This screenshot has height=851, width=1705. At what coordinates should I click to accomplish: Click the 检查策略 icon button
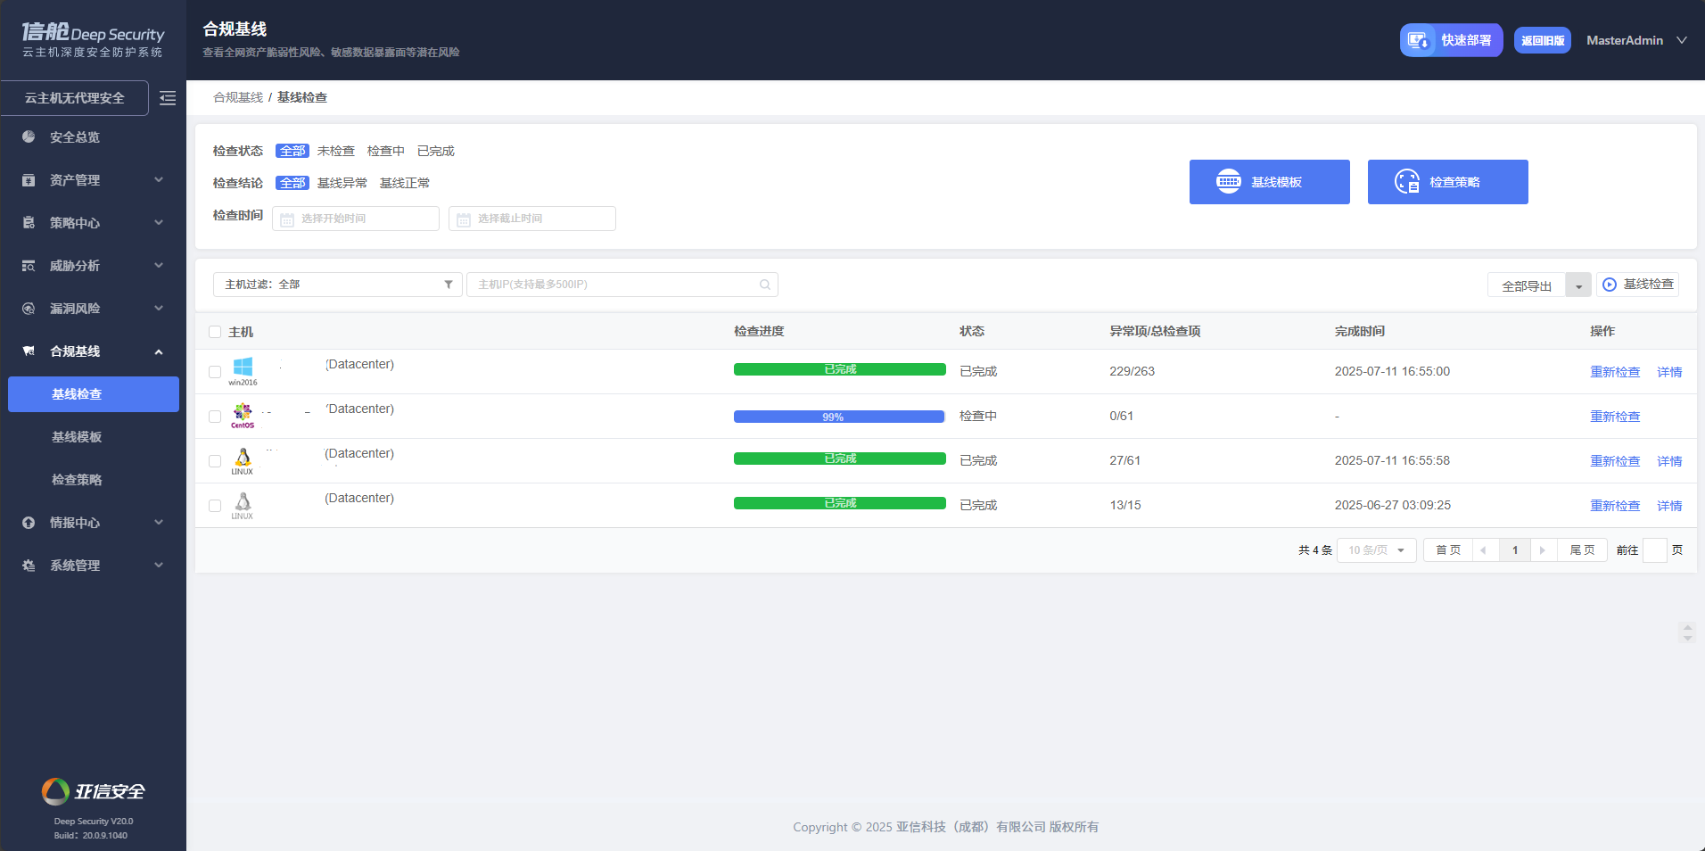click(x=1406, y=182)
